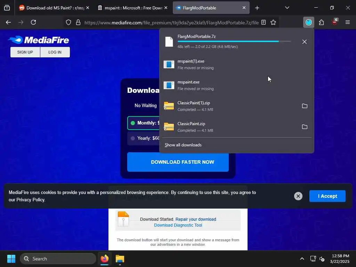
Task: Click the 'File moved or missing' text under mspaint(1).exe
Action: [x=195, y=68]
